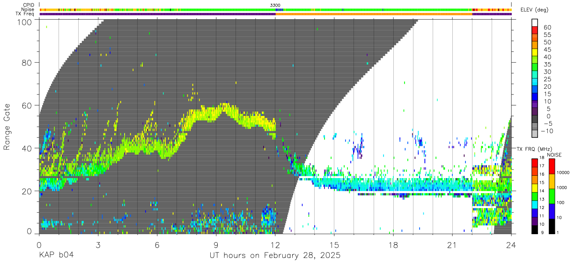The image size is (575, 265).
Task: Click the "80" tick on the Range Gate axis
Action: click(x=27, y=62)
